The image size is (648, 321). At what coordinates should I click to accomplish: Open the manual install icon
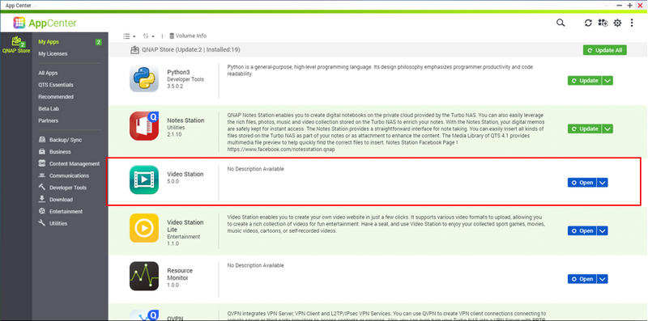(603, 23)
